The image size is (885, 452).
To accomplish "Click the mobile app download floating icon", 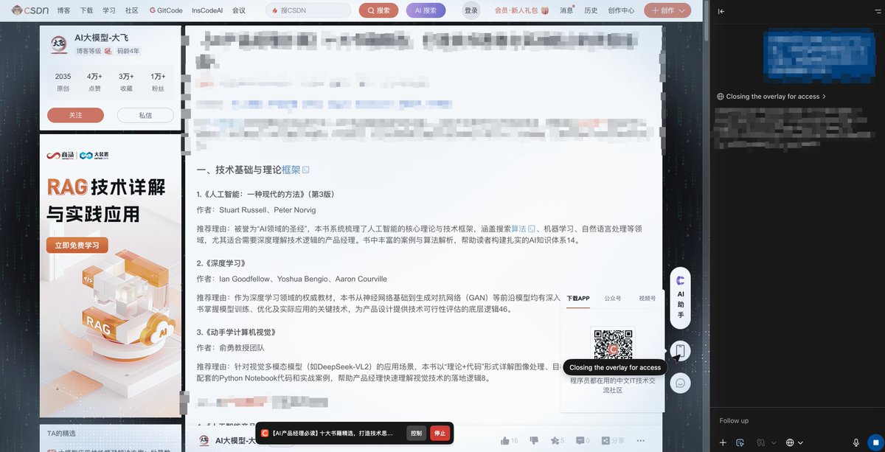I will [680, 352].
